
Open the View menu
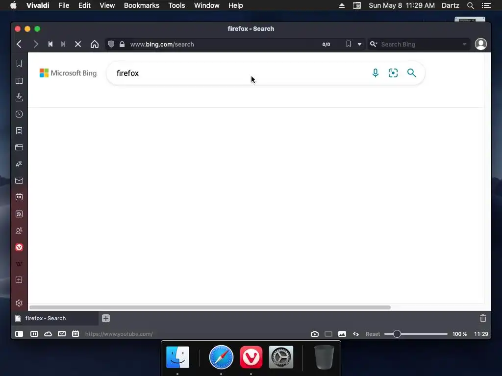[x=107, y=5]
